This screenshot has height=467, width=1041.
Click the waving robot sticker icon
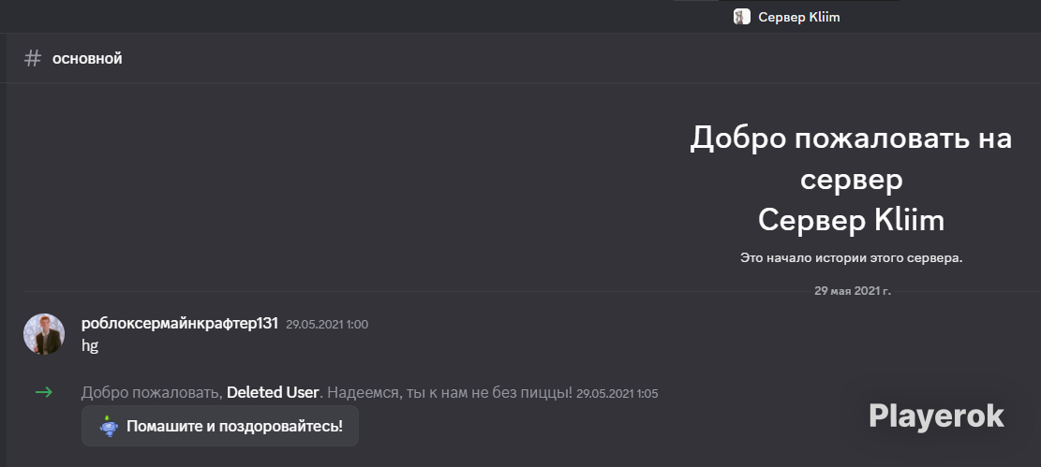point(109,426)
